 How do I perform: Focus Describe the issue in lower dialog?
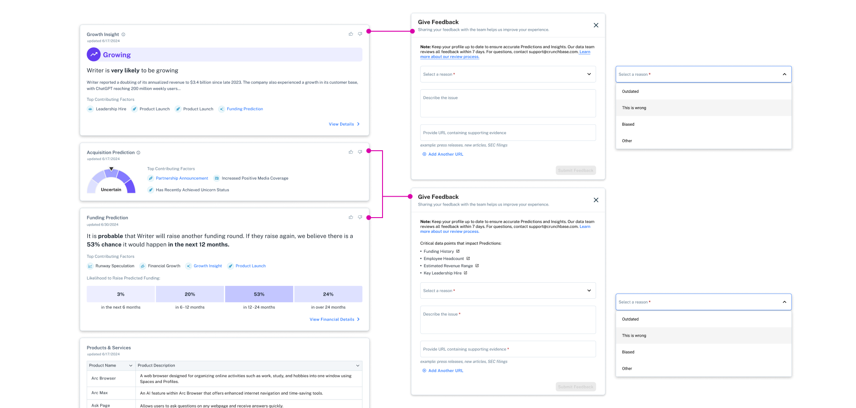(508, 320)
